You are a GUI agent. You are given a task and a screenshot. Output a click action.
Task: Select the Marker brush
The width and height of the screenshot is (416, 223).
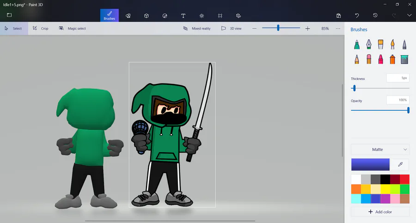[357, 44]
